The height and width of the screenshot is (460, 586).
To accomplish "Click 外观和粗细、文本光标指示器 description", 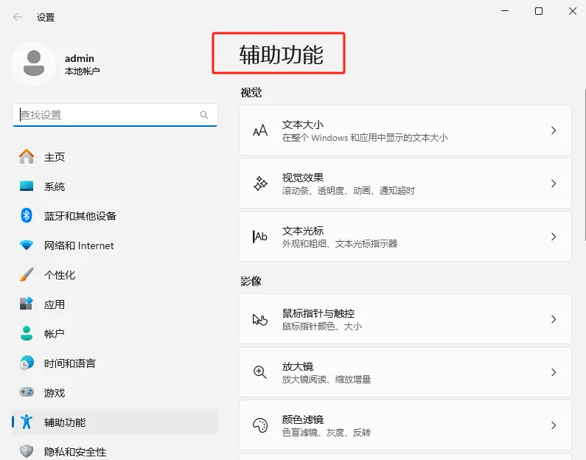I will click(x=340, y=244).
